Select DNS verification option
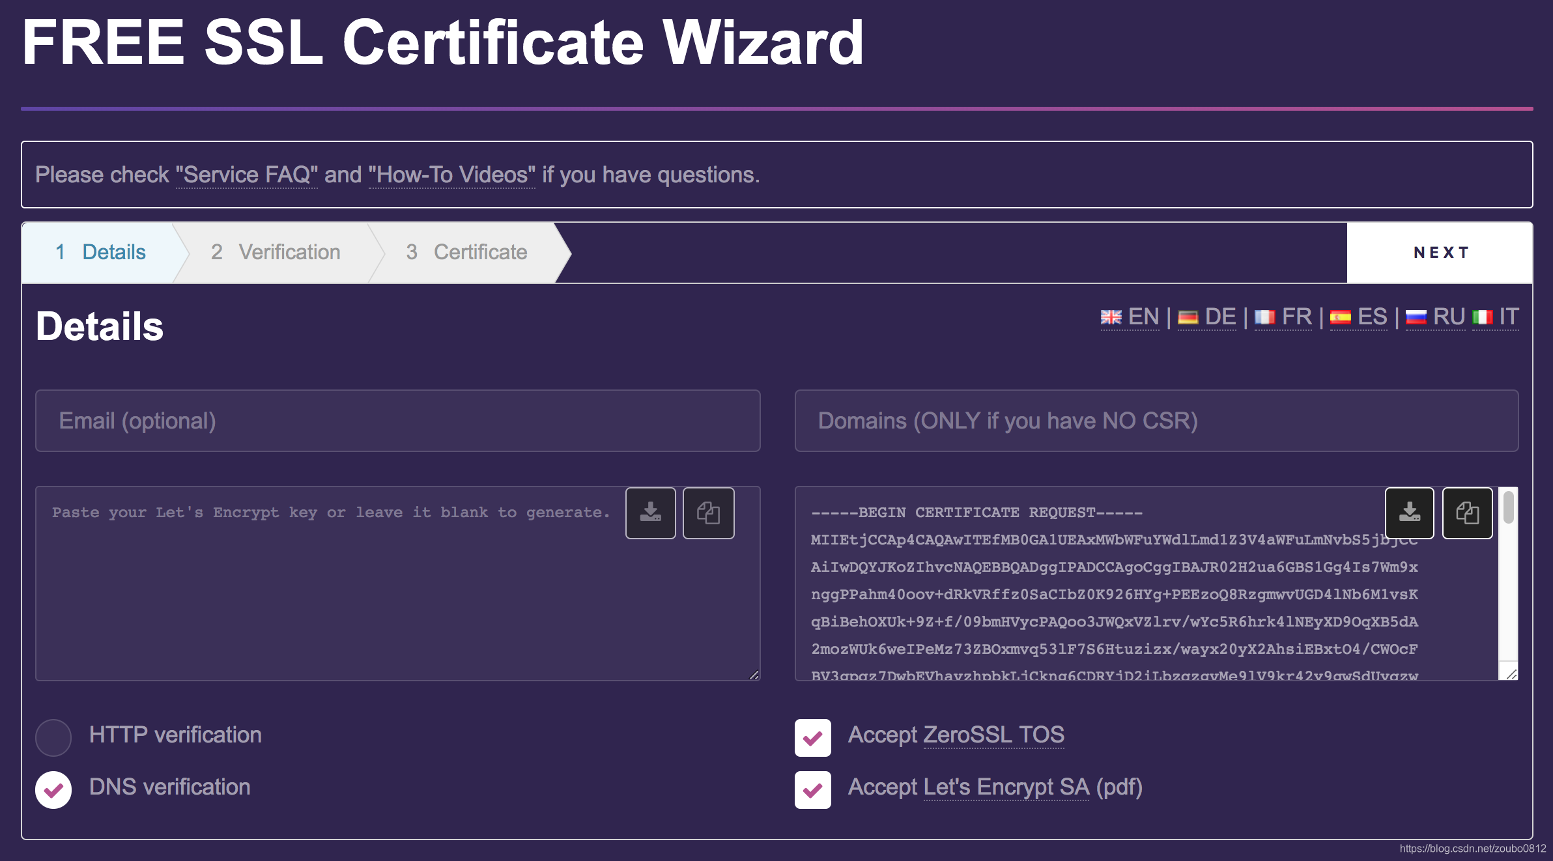The width and height of the screenshot is (1553, 861). (x=53, y=790)
